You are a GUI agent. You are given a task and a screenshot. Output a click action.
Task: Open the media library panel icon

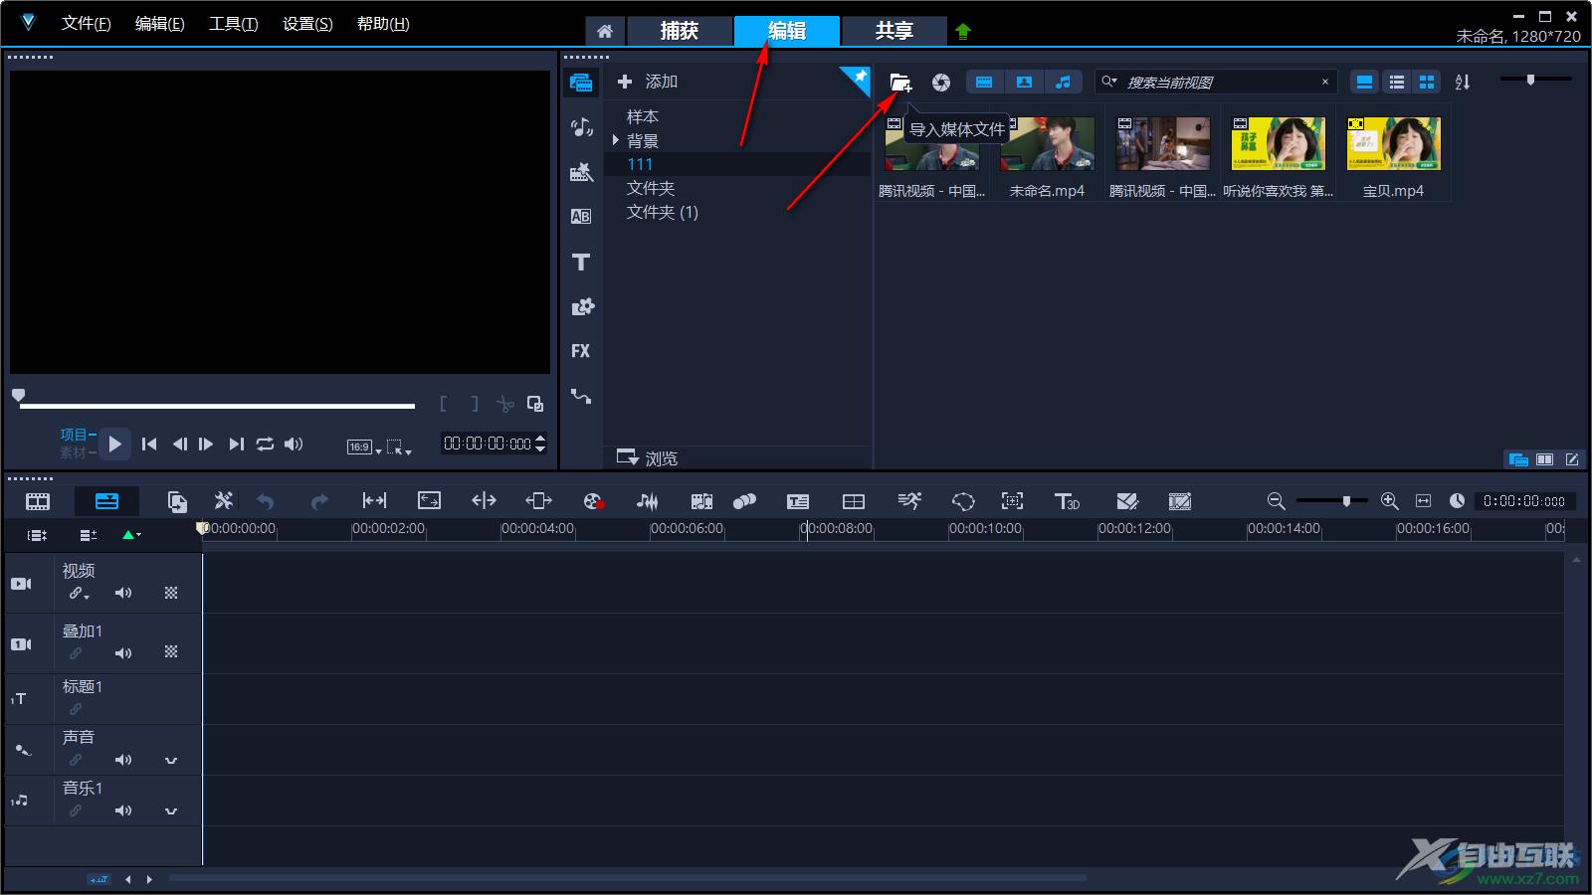pyautogui.click(x=581, y=83)
